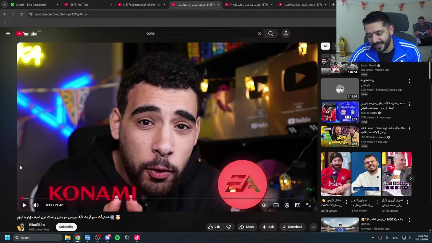Viewport: 432px width, 243px height.
Task: Open the 3:12:09 streamed video thumbnail
Action: tap(340, 89)
